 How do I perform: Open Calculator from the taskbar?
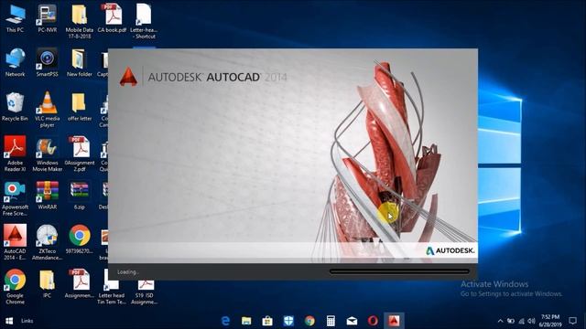tap(331, 321)
